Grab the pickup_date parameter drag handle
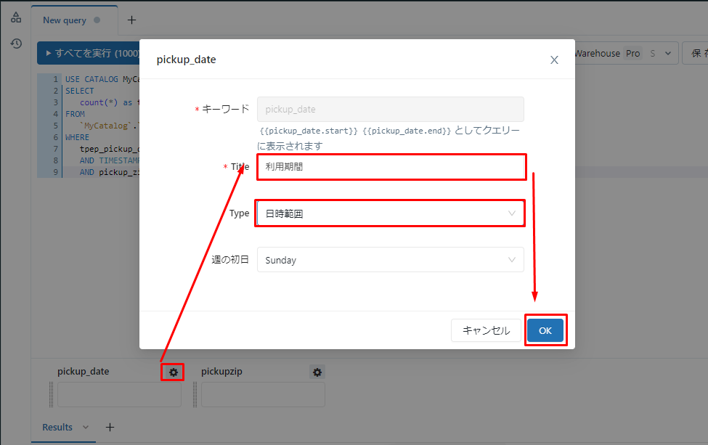Viewport: 708px width, 445px height. (x=52, y=395)
